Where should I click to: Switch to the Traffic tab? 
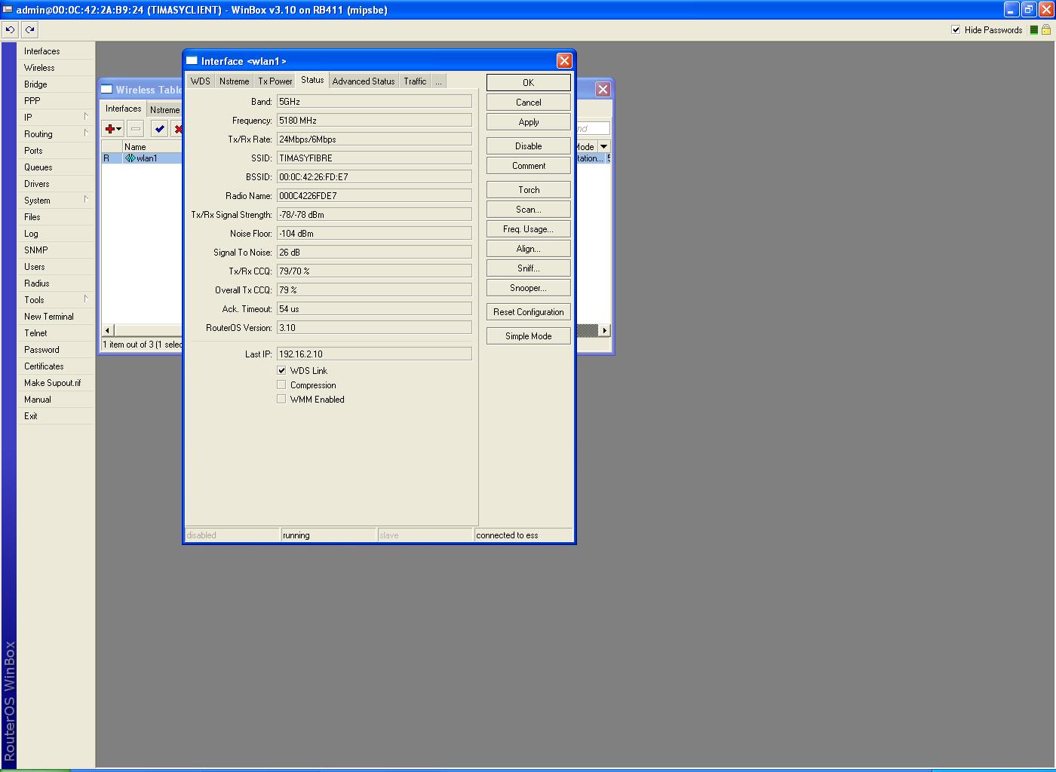tap(415, 81)
